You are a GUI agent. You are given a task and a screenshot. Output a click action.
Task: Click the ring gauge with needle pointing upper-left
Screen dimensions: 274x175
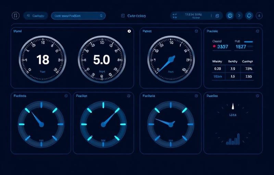(41, 124)
